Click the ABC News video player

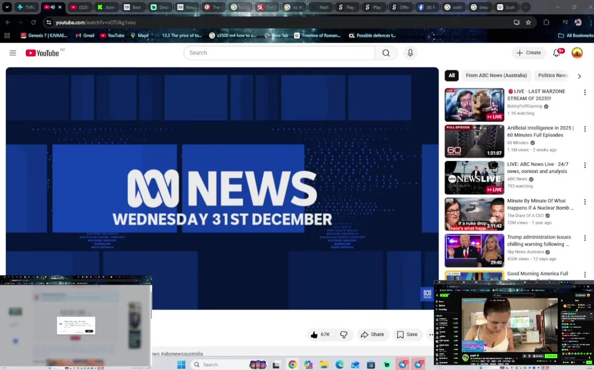click(x=222, y=189)
